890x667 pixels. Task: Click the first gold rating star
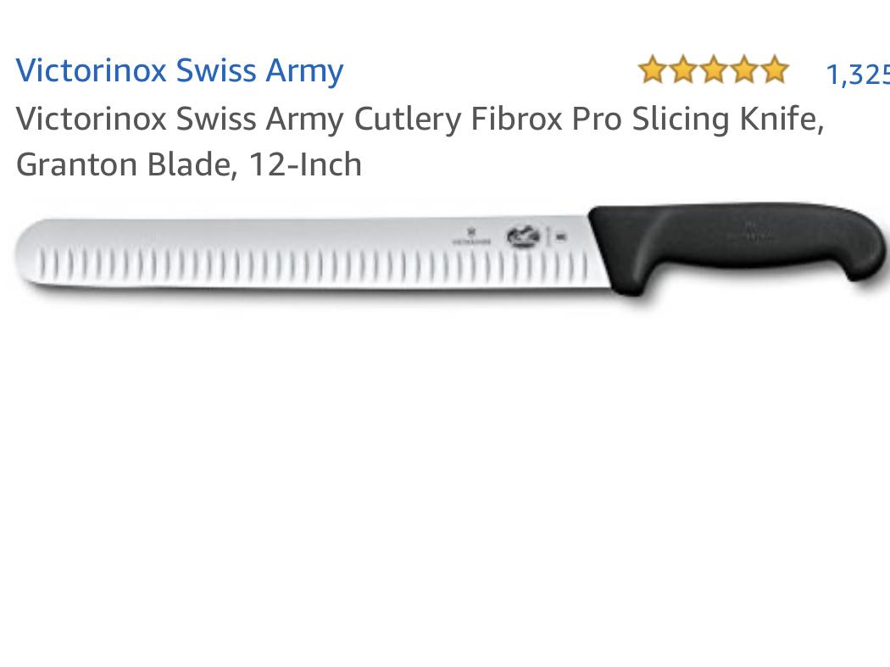[652, 70]
